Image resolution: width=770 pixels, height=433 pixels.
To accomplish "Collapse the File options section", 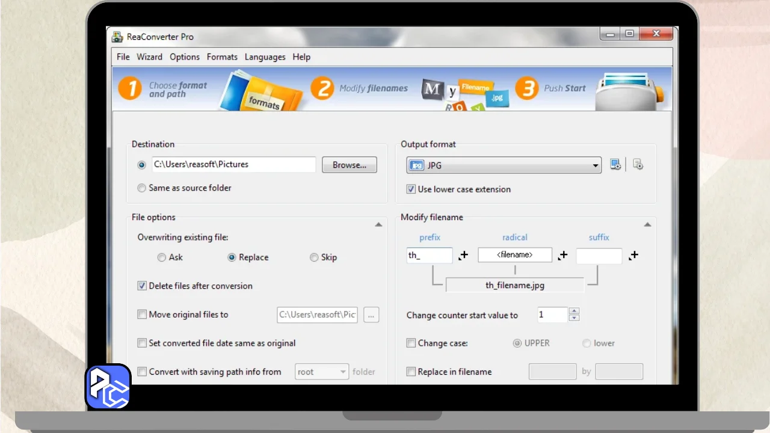I will (378, 225).
